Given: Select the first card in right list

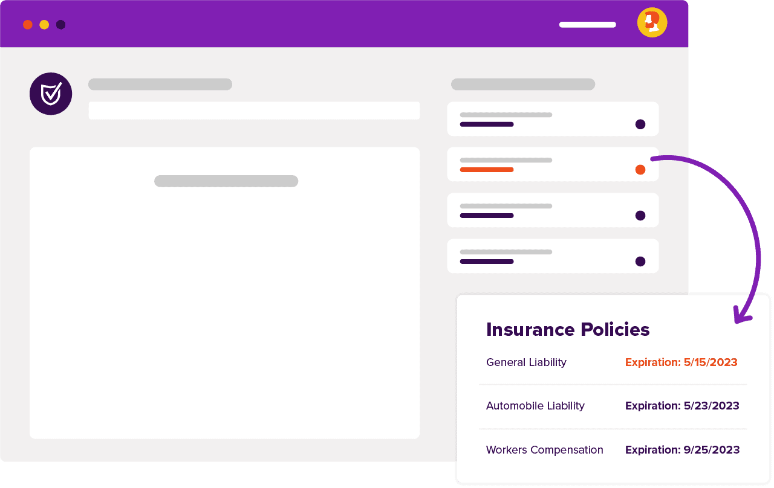Looking at the screenshot, I should coord(553,119).
